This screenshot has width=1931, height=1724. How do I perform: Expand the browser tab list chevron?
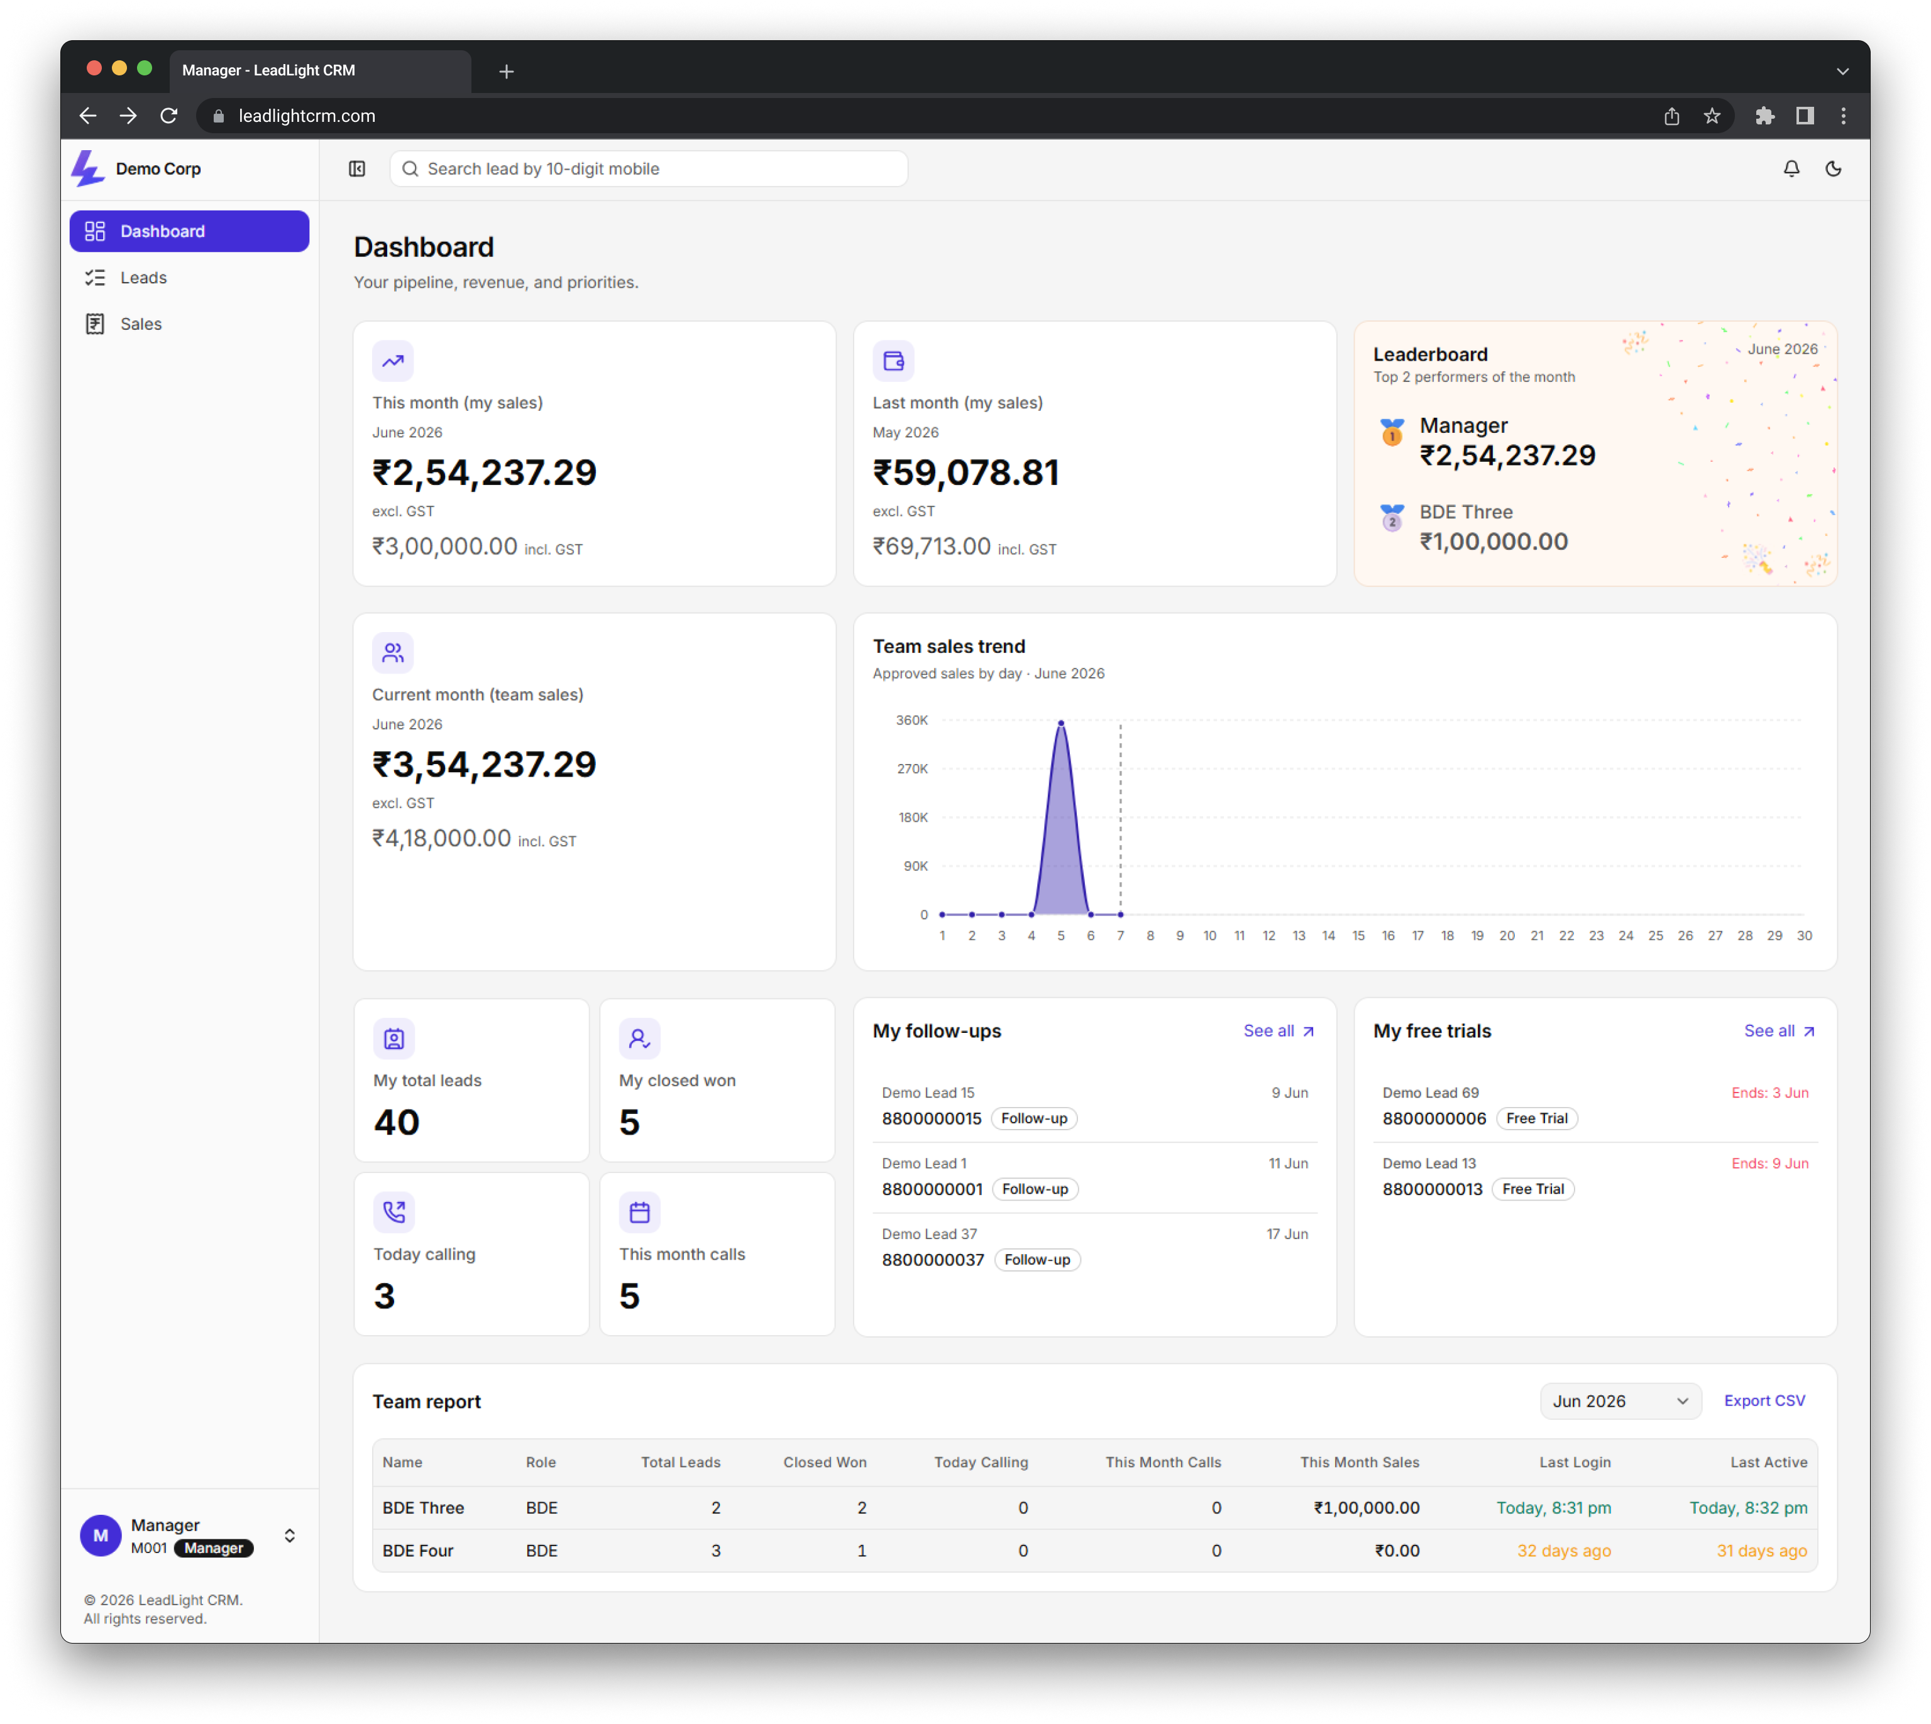pyautogui.click(x=1842, y=71)
